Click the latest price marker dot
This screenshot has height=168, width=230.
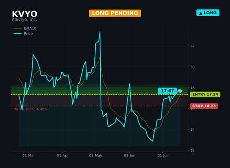click(x=180, y=91)
